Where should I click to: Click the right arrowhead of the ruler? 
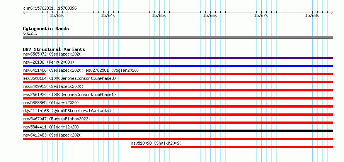pos(332,12)
